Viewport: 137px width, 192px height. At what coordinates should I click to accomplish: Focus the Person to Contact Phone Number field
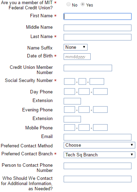[x=98, y=166]
